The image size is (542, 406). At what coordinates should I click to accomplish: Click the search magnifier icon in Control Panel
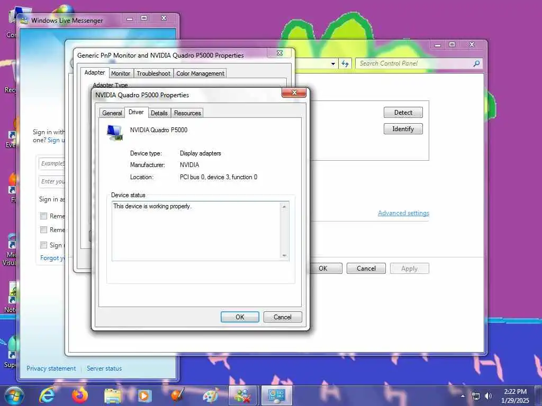pyautogui.click(x=476, y=63)
